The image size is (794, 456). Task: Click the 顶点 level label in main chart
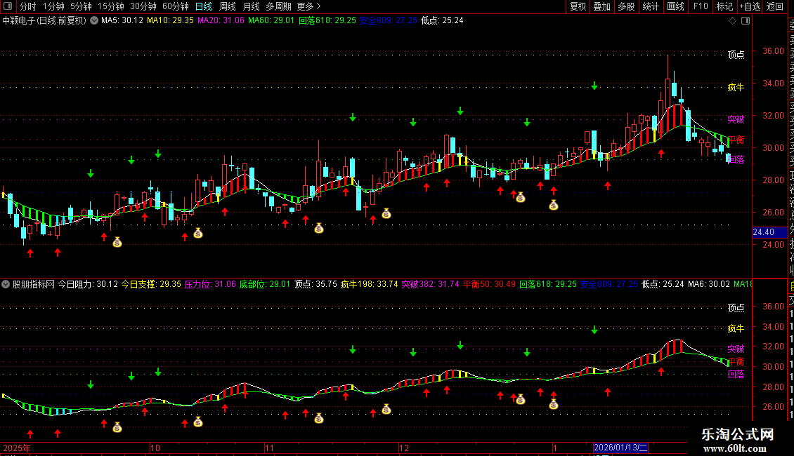(x=736, y=55)
